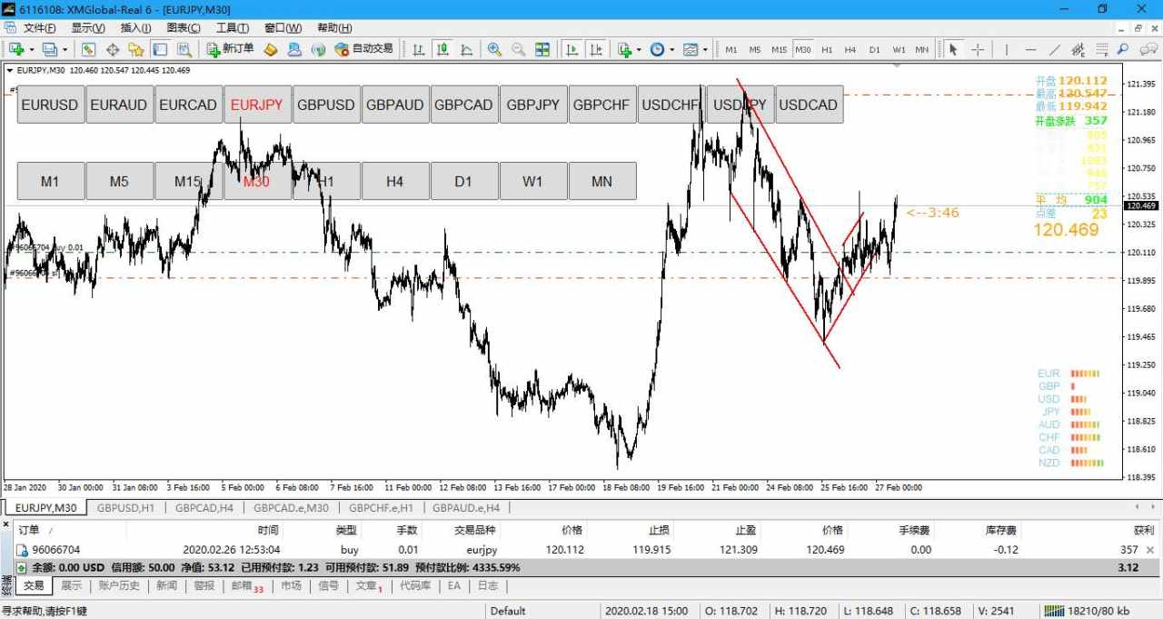The image size is (1163, 619).
Task: Open the 插入 menu
Action: 136,28
